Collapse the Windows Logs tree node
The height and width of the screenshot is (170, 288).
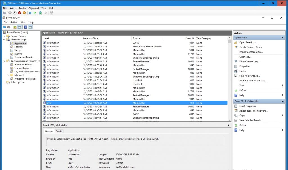point(4,40)
